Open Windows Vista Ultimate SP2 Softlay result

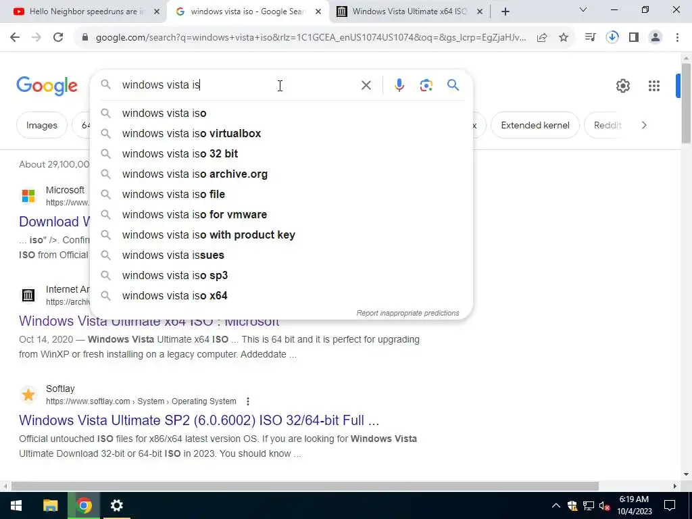pos(199,420)
